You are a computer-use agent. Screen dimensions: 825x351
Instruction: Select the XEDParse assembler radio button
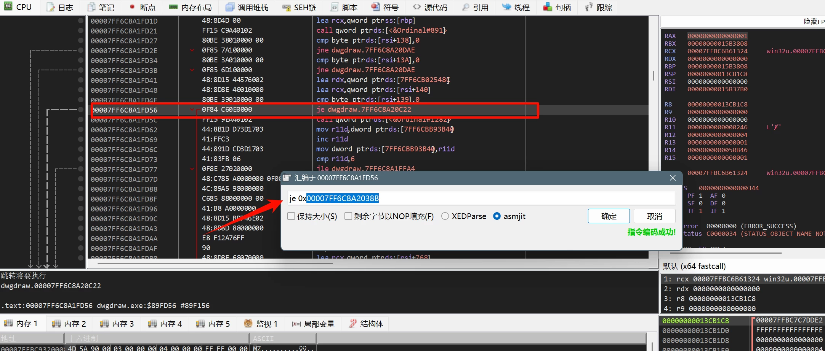coord(445,216)
